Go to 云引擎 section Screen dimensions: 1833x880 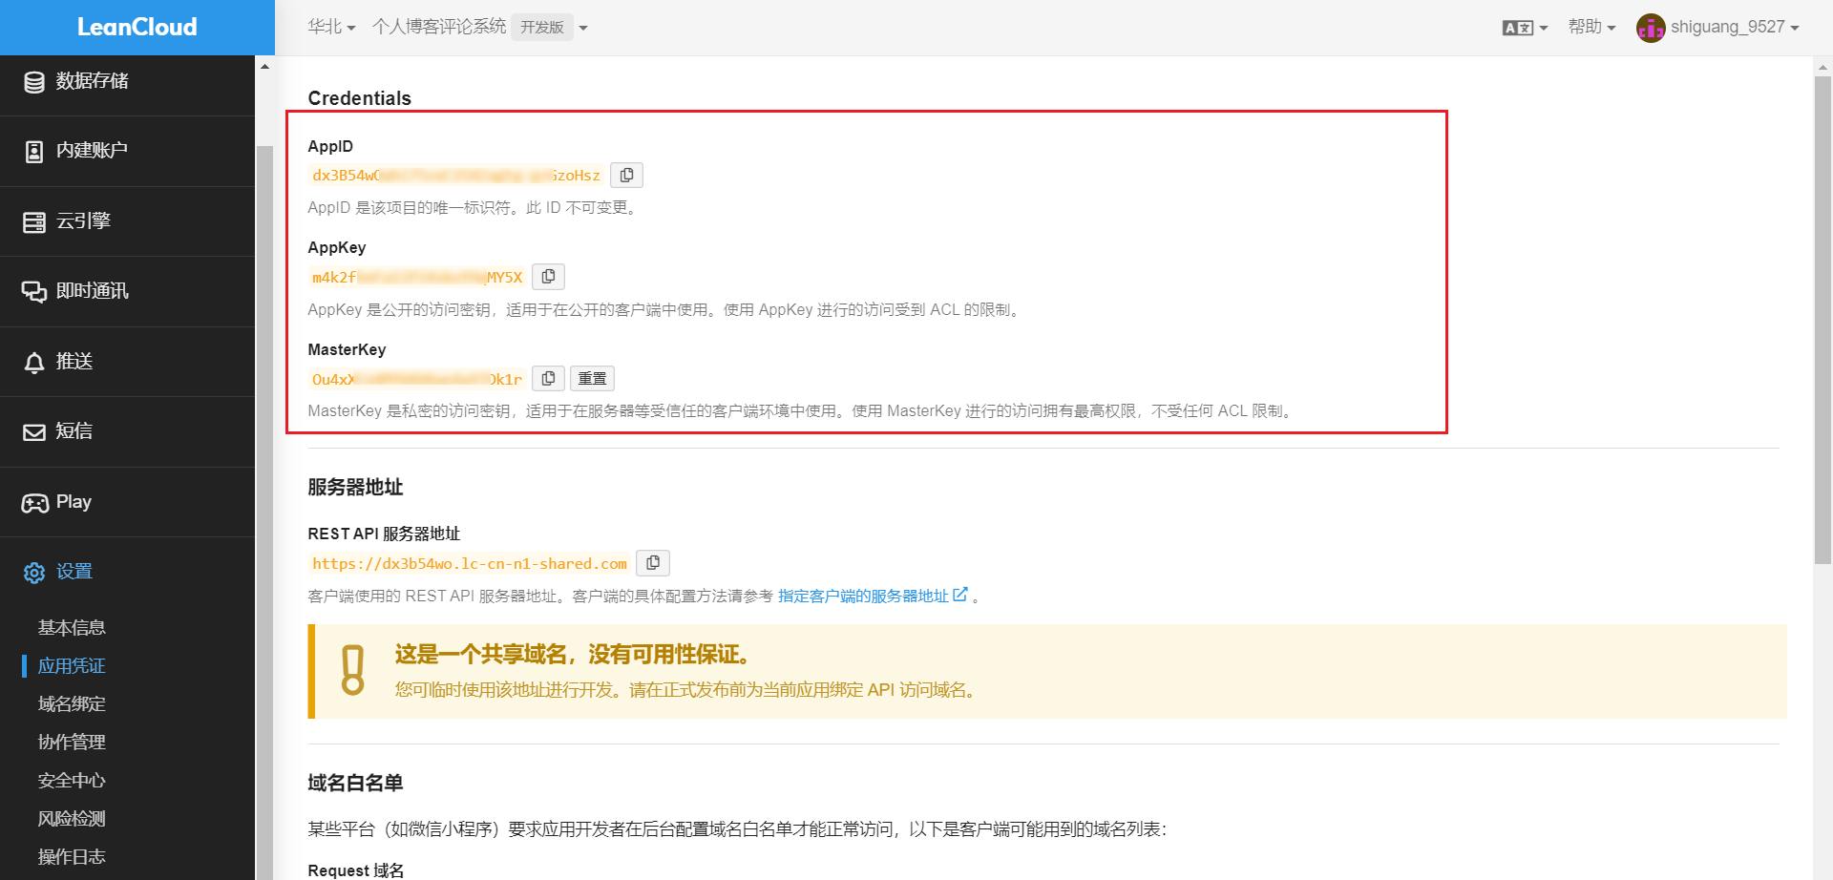(x=83, y=221)
